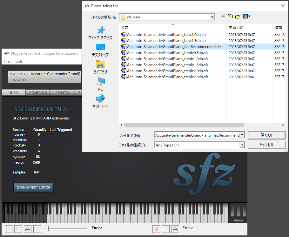
Task: Select Accurate-SalamanderGrandPiano_treble0.5db.sfz
Action: tap(168, 53)
